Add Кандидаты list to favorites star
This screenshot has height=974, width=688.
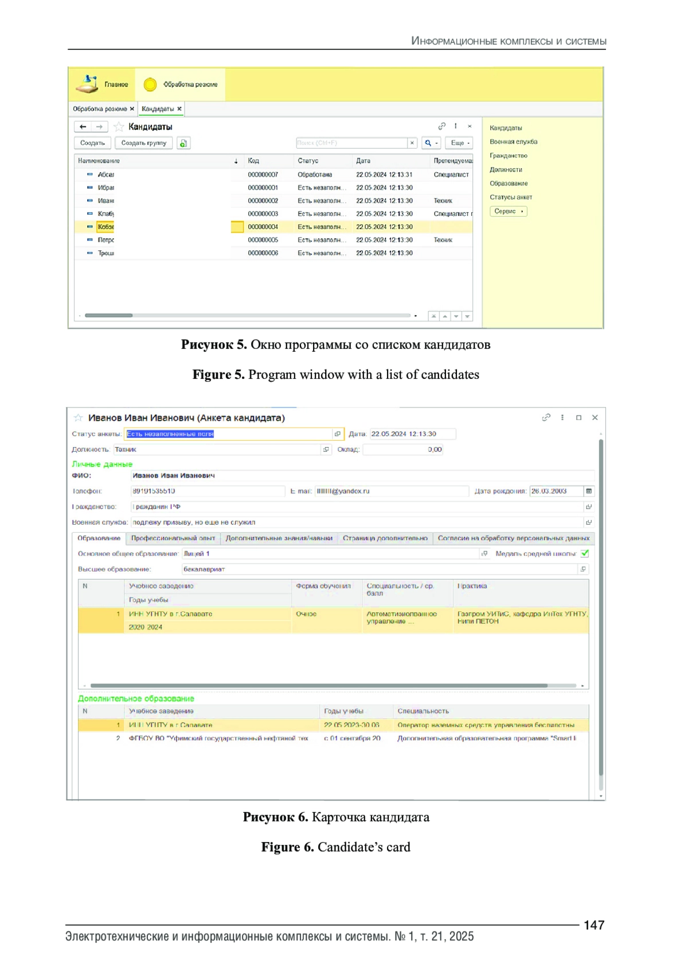(119, 127)
